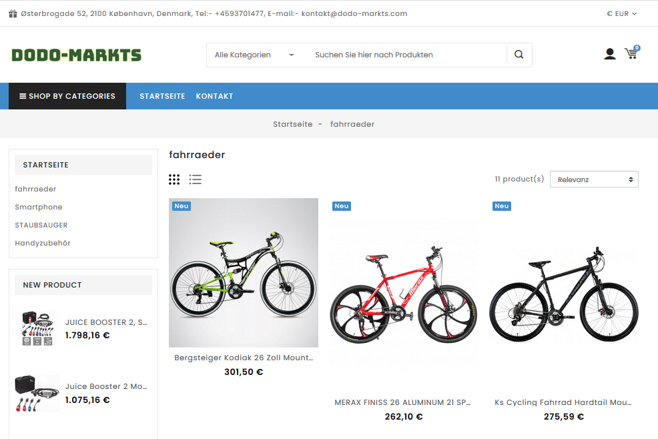Open the red Merax Finiss bike image
This screenshot has width=658, height=439.
point(404,295)
